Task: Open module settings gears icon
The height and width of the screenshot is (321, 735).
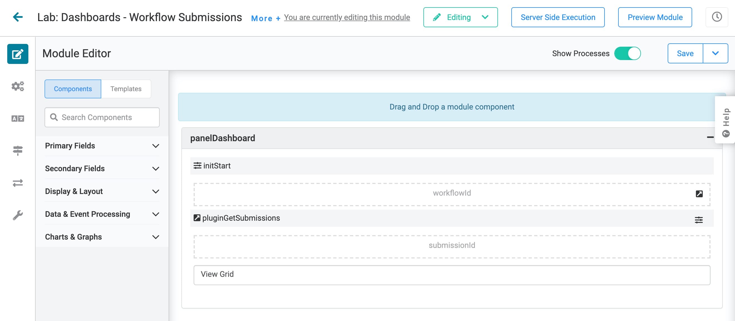Action: pos(18,86)
